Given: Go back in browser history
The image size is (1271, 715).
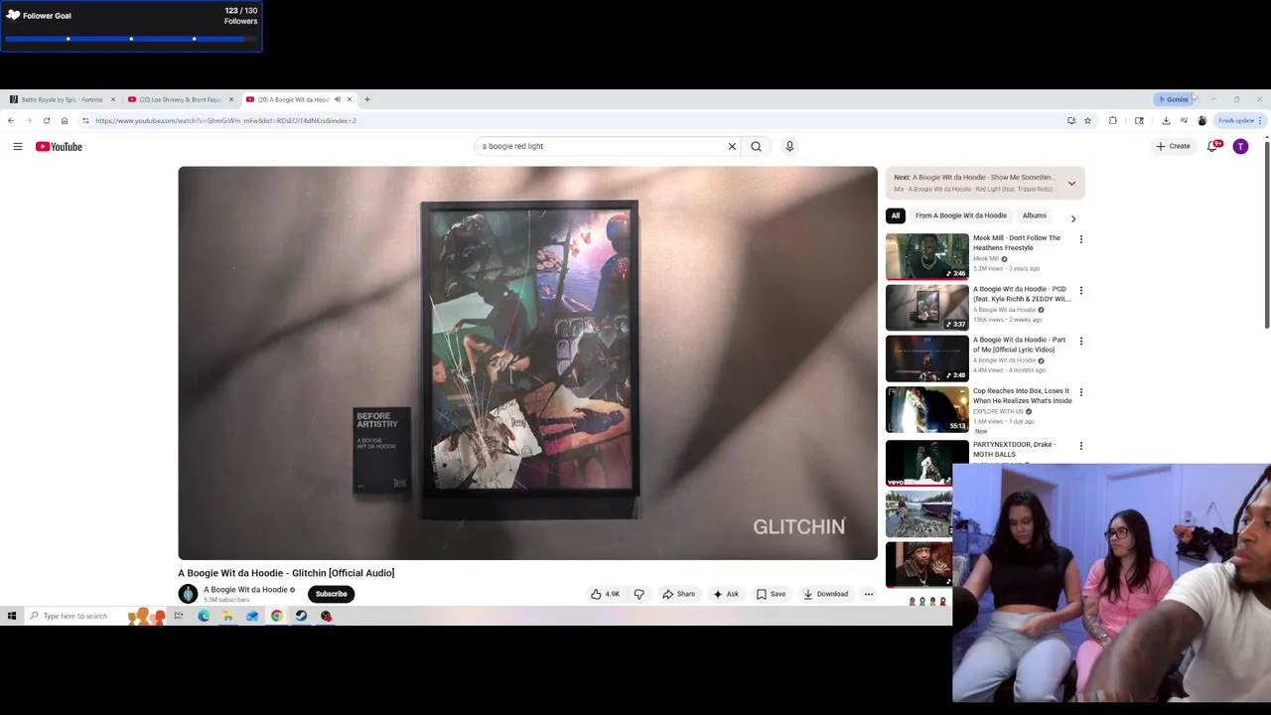Looking at the screenshot, I should 11,120.
